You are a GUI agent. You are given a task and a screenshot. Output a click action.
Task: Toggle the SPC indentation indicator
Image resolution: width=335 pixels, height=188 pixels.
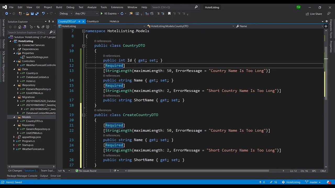coord(314,171)
